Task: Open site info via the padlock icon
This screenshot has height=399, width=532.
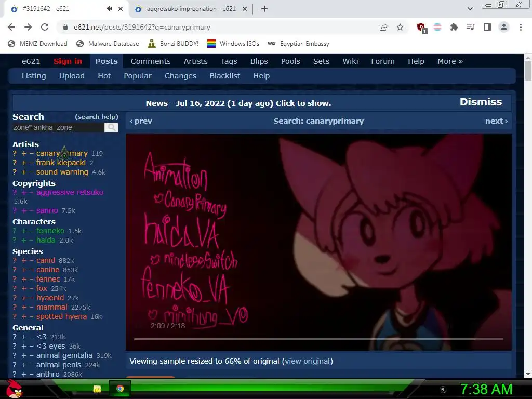Action: point(65,27)
